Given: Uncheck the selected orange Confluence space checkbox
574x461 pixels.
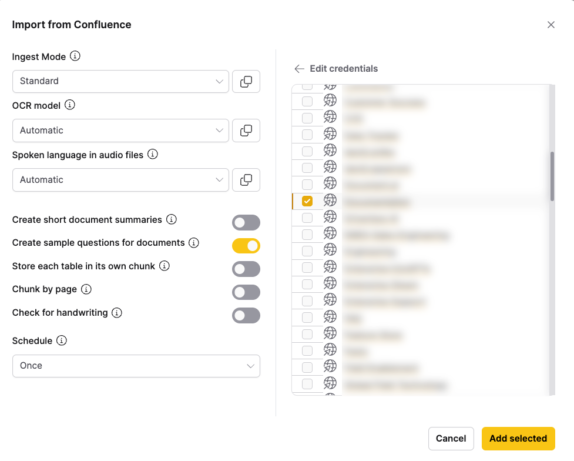Looking at the screenshot, I should coord(307,201).
